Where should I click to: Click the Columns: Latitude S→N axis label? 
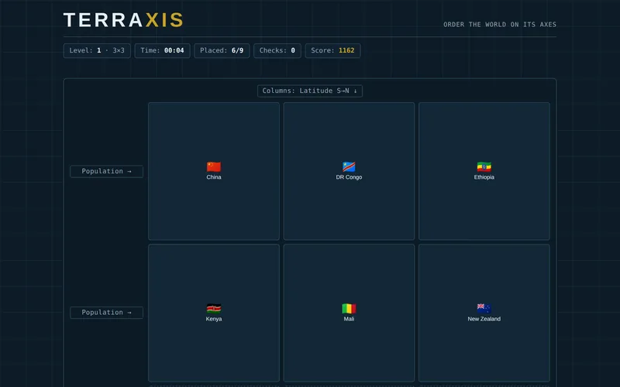[309, 91]
